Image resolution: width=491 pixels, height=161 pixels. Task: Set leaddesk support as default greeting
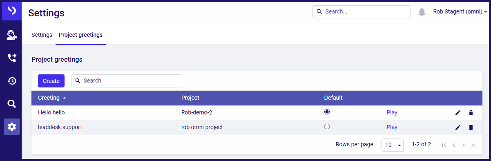[x=327, y=127]
